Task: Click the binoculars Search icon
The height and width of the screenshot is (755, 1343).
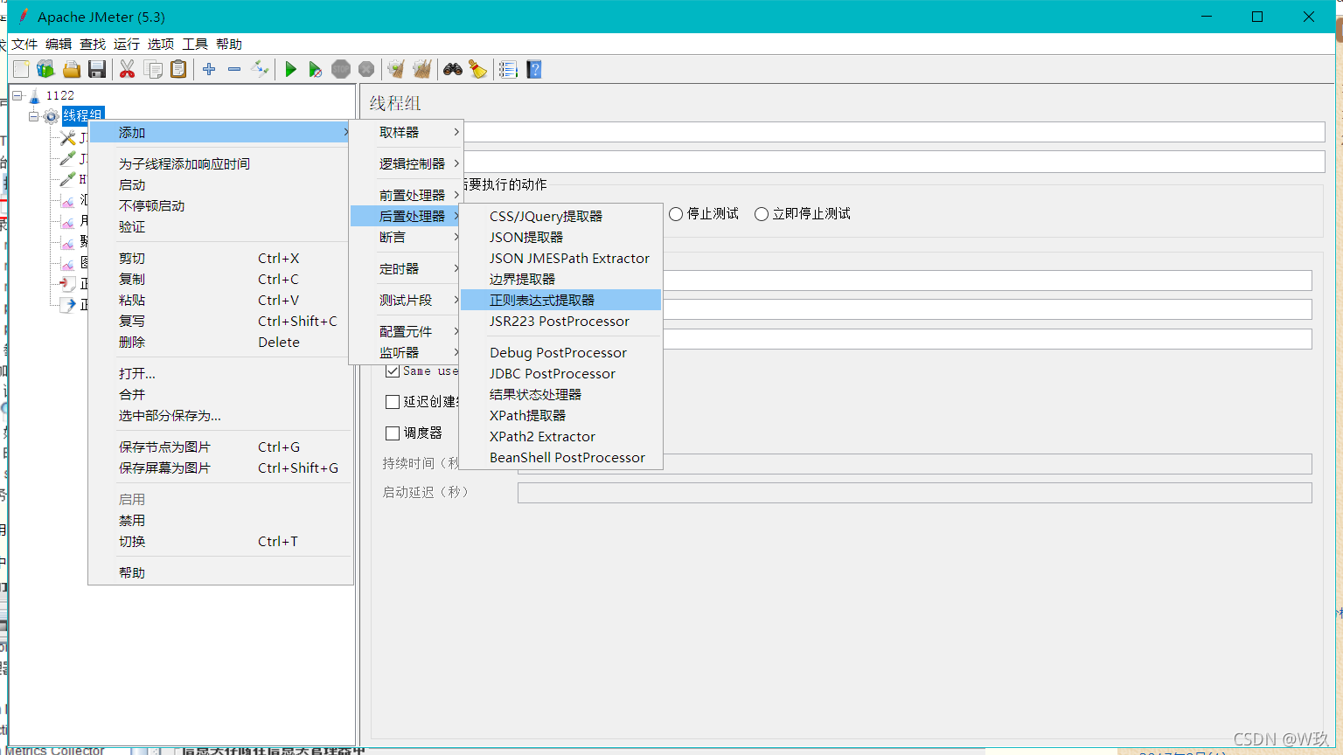Action: [x=453, y=69]
